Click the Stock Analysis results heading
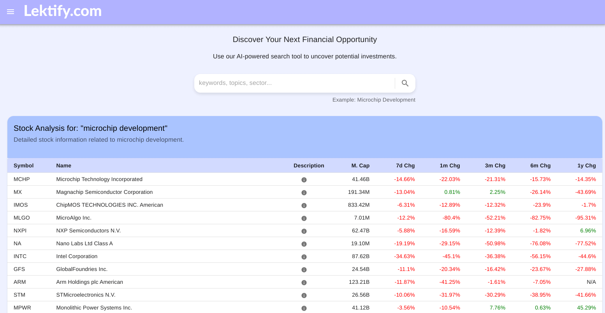 coord(90,128)
